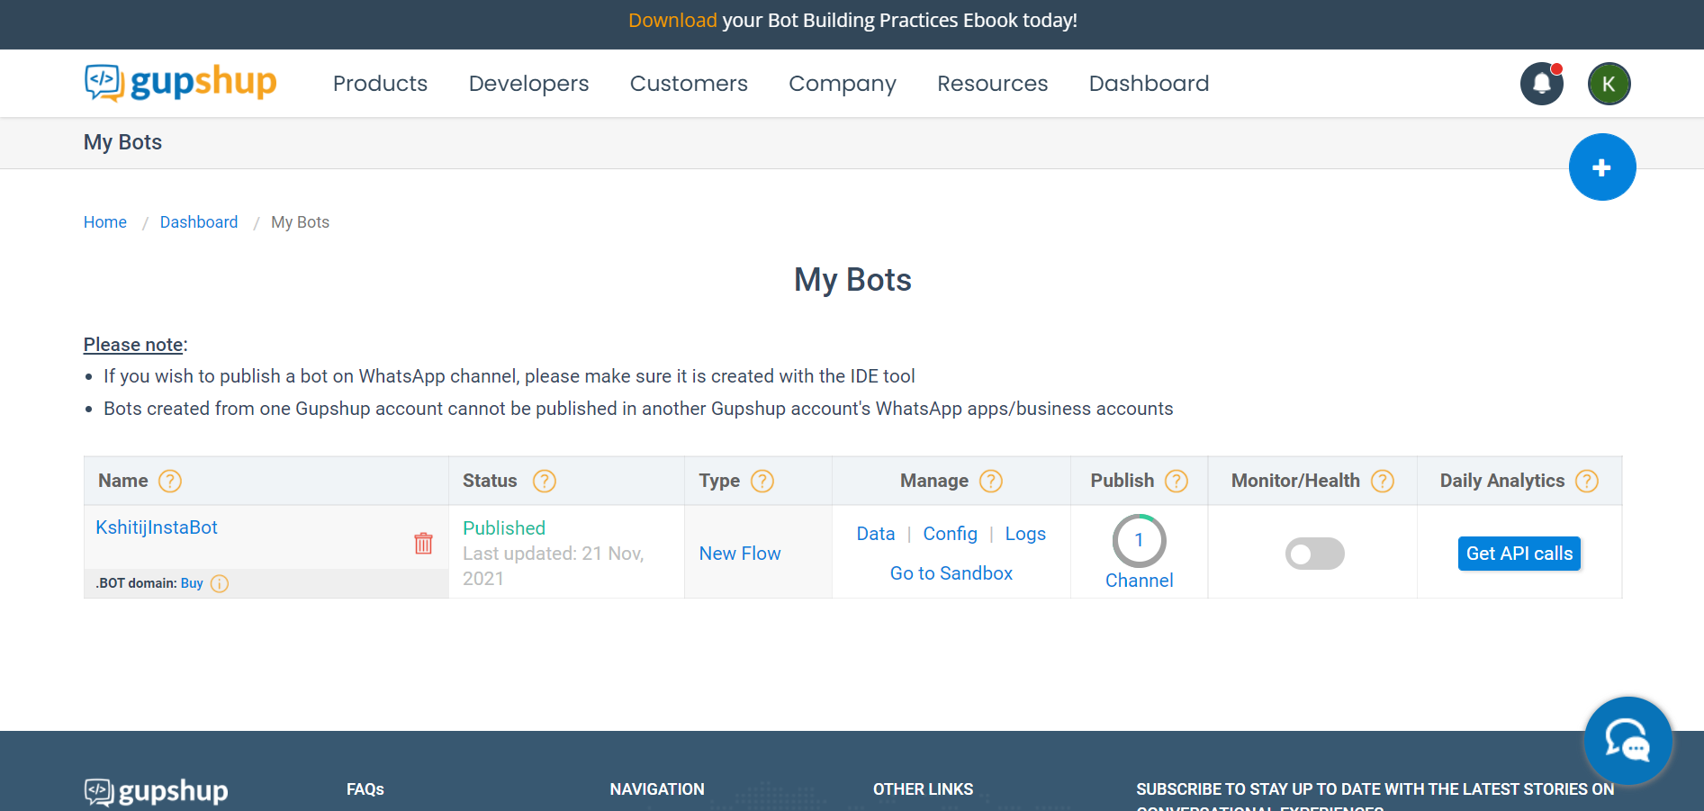This screenshot has width=1704, height=811.
Task: Click the OTHER LINKS footer heading
Action: pyautogui.click(x=924, y=789)
